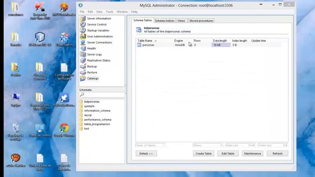This screenshot has height=177, width=315.
Task: Click the InnoDB engine cell
Action: pos(180,45)
